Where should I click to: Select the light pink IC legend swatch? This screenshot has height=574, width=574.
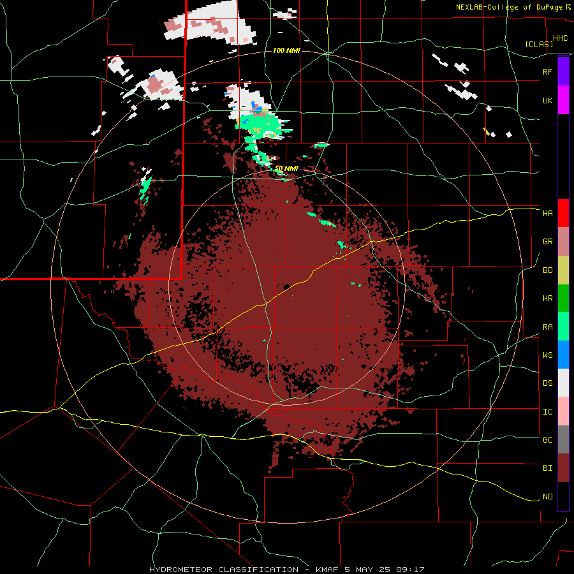pos(563,411)
